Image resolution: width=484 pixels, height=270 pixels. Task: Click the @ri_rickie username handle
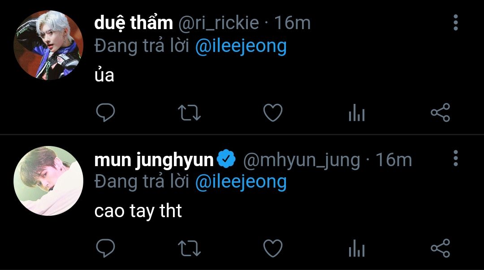(220, 23)
